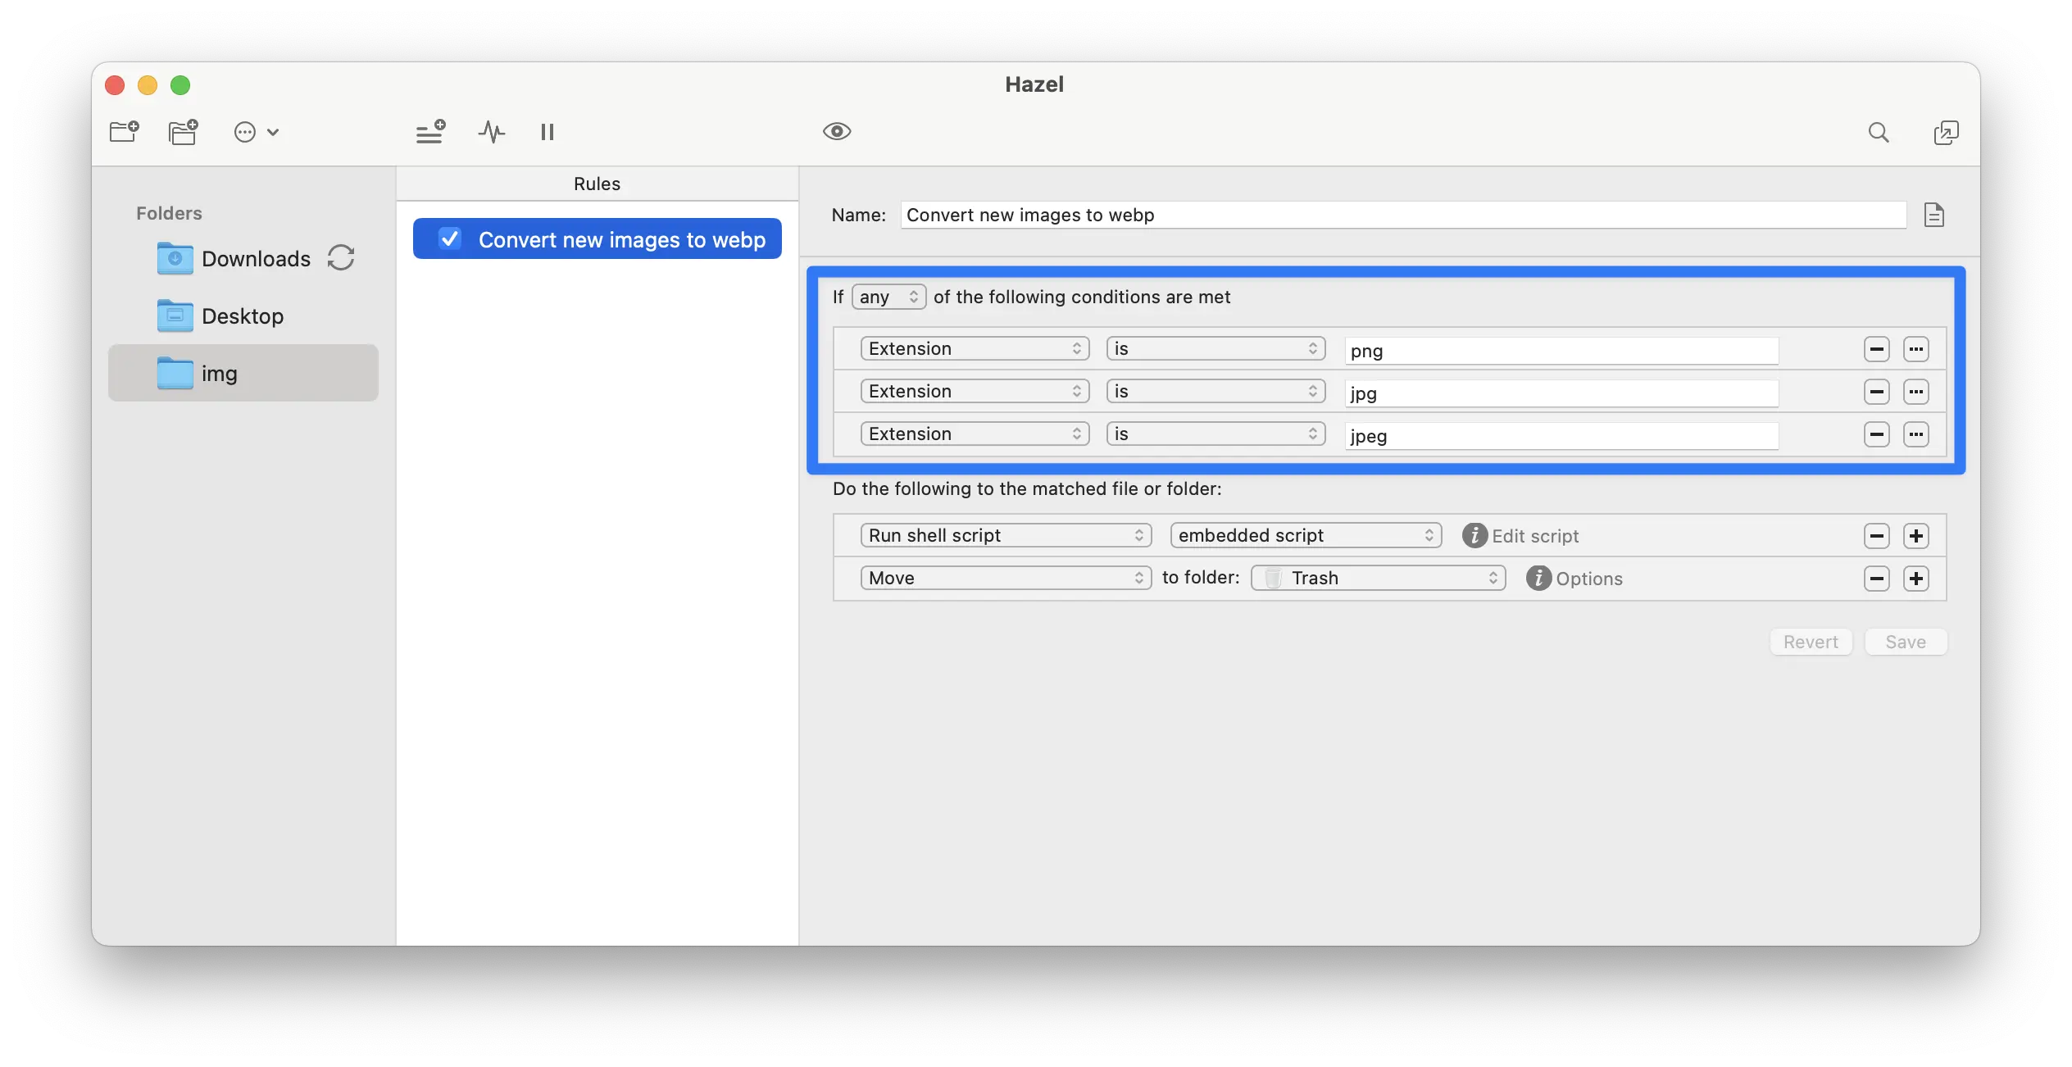Toggle the Convert new images to webp checkbox
This screenshot has height=1067, width=2072.
tap(449, 238)
